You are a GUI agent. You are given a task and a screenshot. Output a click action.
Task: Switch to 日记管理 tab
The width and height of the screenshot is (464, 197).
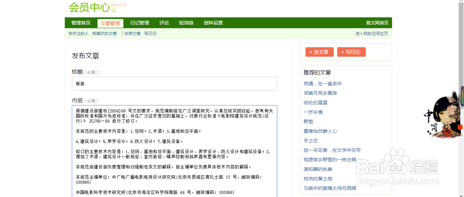pos(140,23)
